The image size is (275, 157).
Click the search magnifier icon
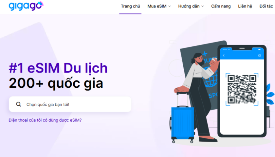pos(18,104)
